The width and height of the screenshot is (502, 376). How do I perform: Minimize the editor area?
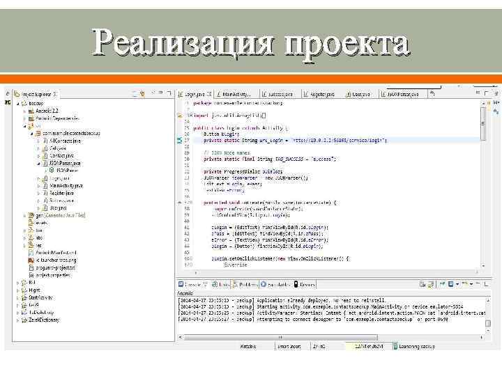point(478,93)
